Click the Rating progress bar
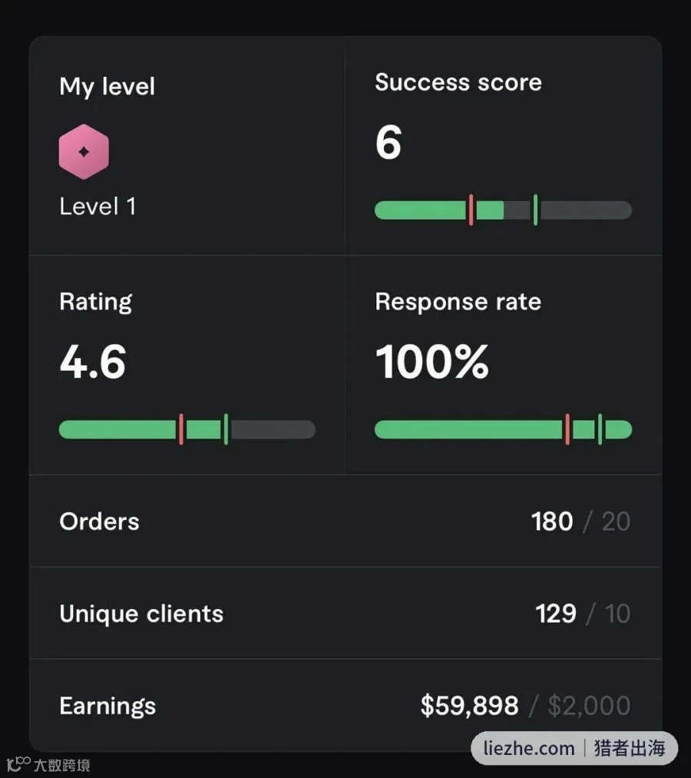 pyautogui.click(x=187, y=429)
